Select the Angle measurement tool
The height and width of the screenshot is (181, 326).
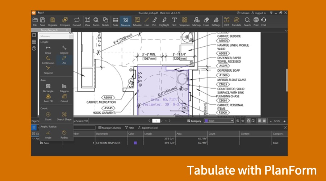click(x=48, y=135)
